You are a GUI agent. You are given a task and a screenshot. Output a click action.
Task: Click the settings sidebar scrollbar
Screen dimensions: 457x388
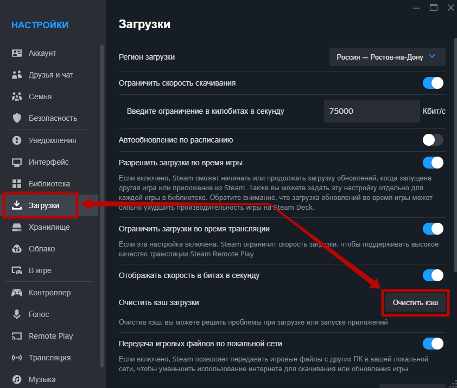point(101,206)
